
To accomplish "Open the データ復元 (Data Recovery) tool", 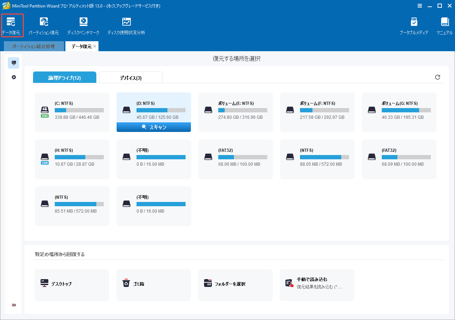I will tap(12, 25).
